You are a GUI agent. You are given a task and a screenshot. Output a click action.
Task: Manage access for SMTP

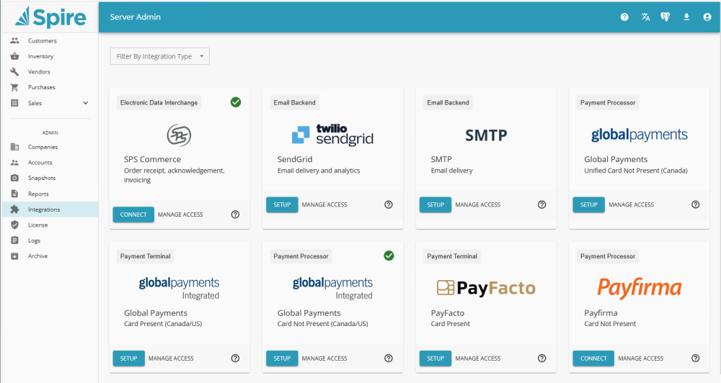[x=478, y=204]
